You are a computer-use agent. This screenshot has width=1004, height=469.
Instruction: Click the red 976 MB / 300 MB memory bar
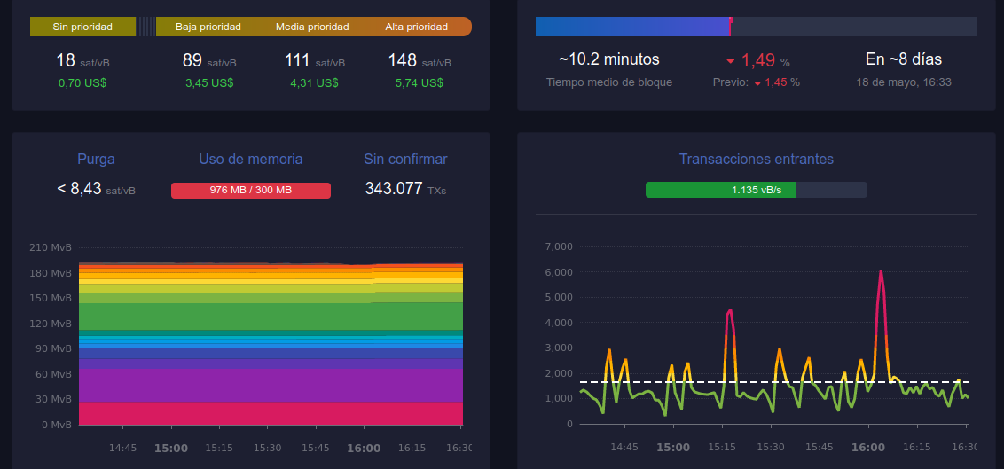point(251,190)
